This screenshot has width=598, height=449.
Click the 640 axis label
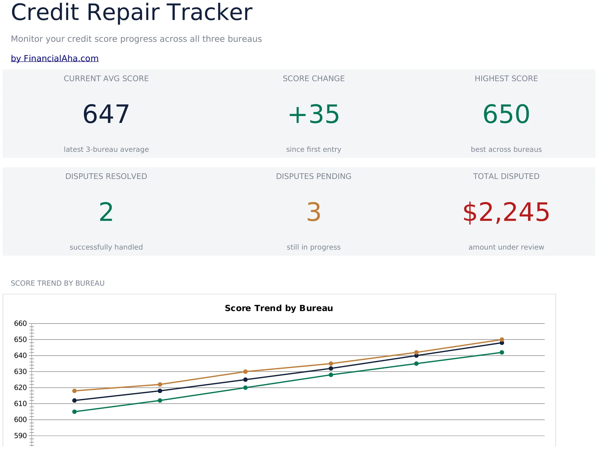point(20,356)
